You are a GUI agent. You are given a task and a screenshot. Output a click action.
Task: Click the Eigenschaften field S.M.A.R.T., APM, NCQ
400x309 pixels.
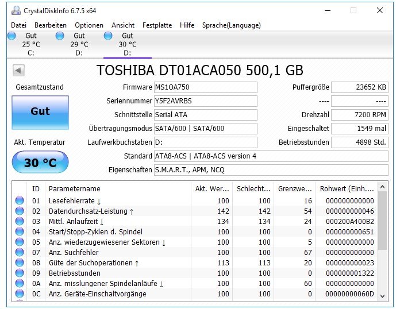(x=271, y=170)
